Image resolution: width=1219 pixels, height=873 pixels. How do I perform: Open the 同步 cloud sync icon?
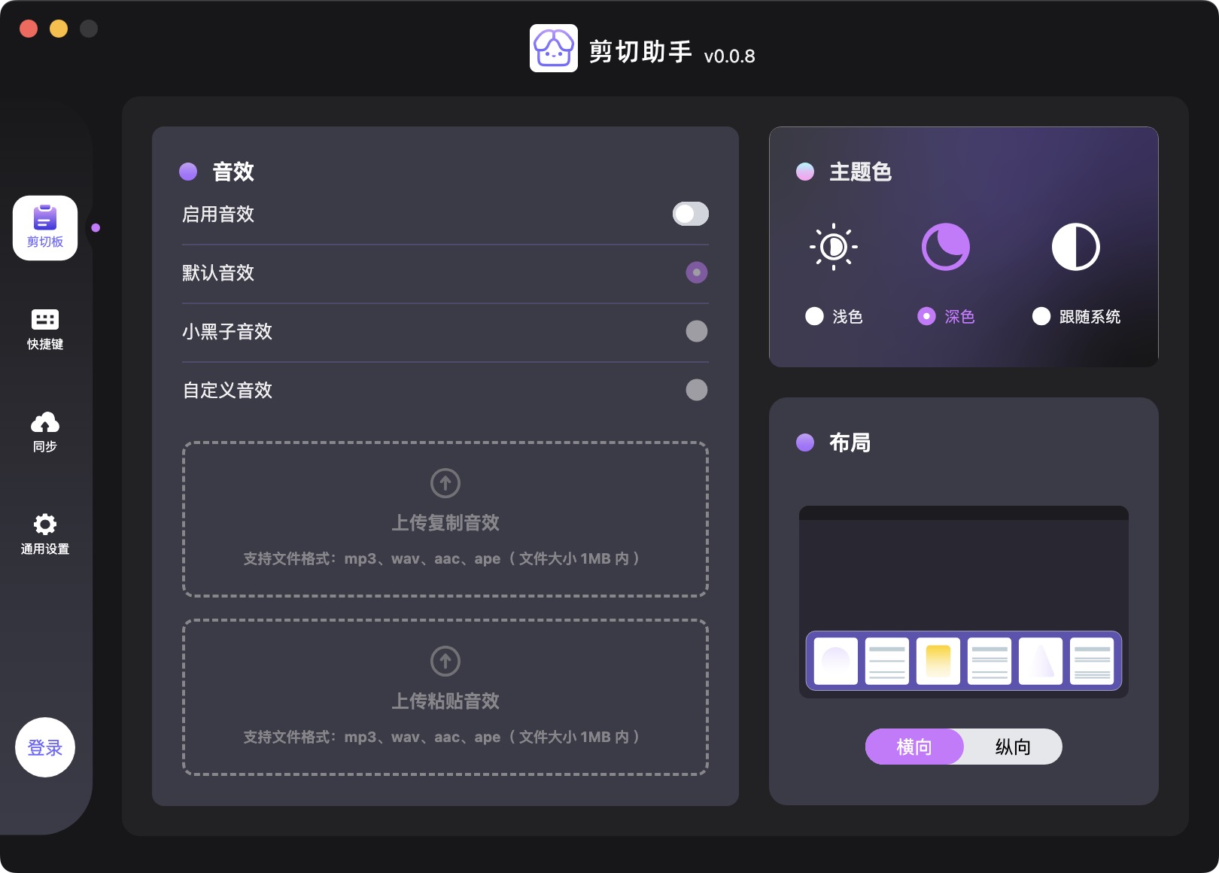(45, 431)
